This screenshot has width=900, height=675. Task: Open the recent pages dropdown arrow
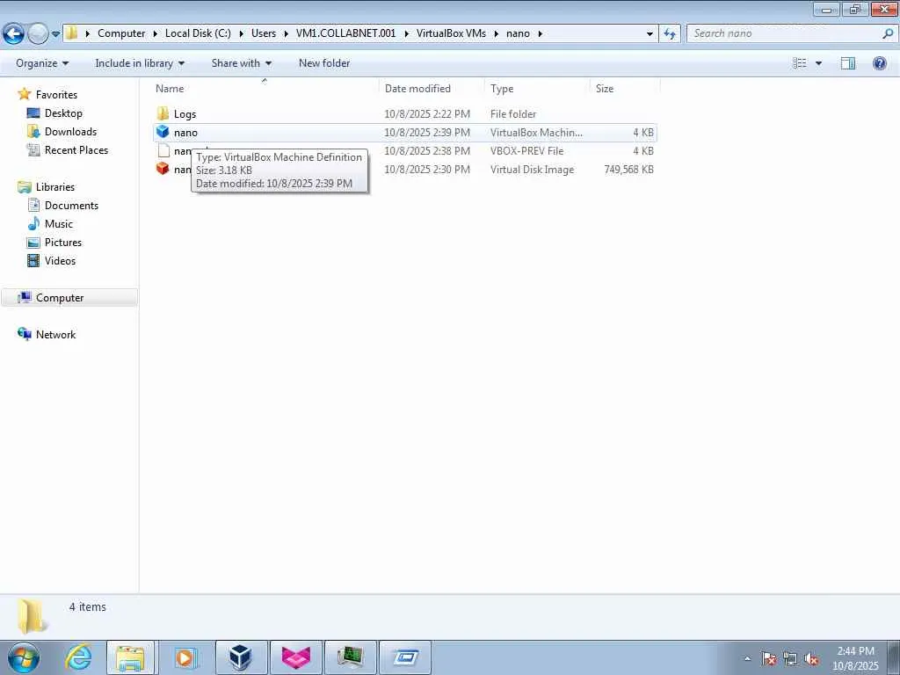coord(55,34)
